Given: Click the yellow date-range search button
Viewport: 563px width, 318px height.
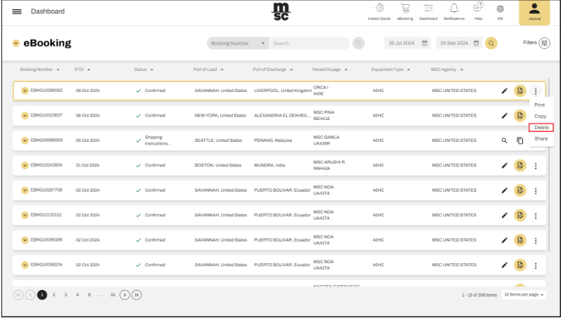Looking at the screenshot, I should [x=491, y=43].
